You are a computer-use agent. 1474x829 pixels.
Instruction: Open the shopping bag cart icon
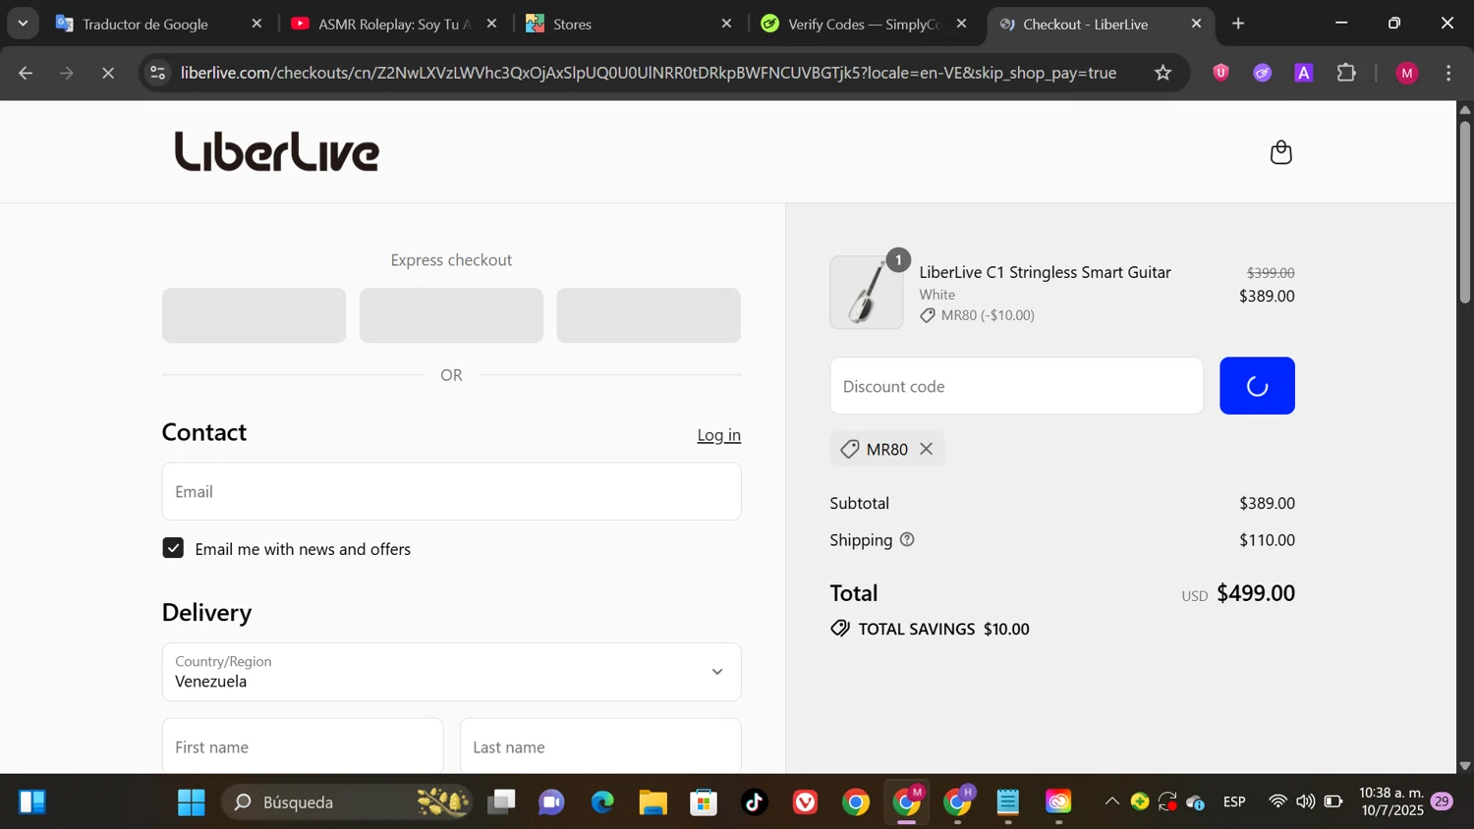pos(1280,152)
